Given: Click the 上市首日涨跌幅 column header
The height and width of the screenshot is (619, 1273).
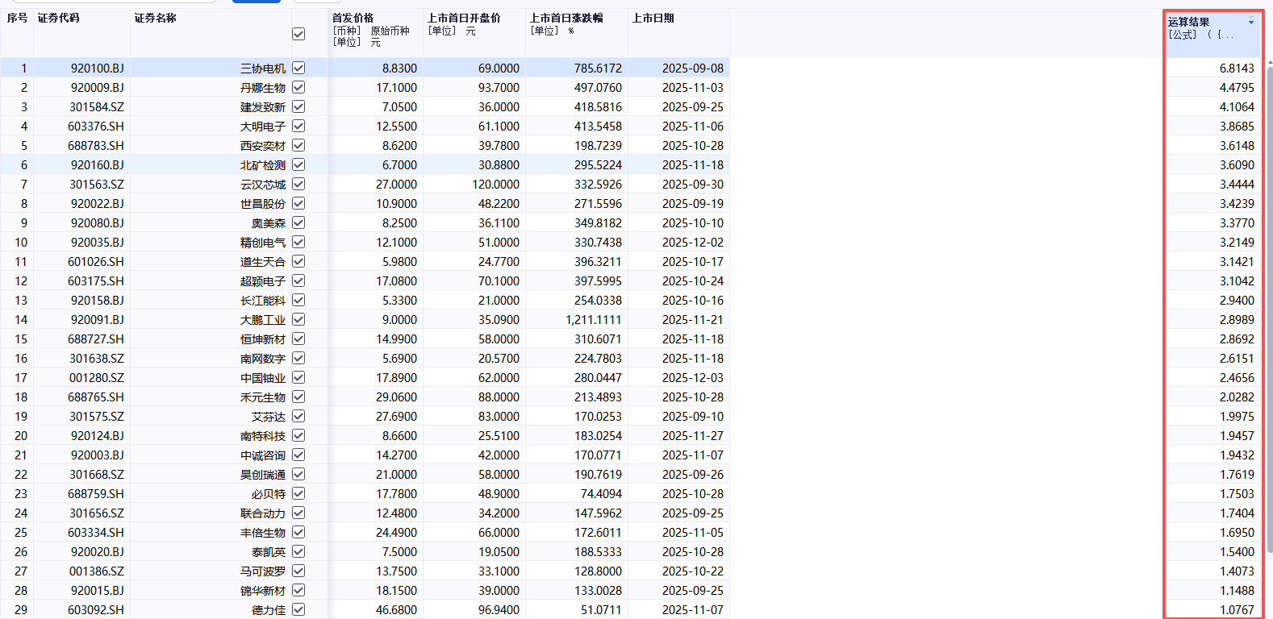Looking at the screenshot, I should pos(566,18).
